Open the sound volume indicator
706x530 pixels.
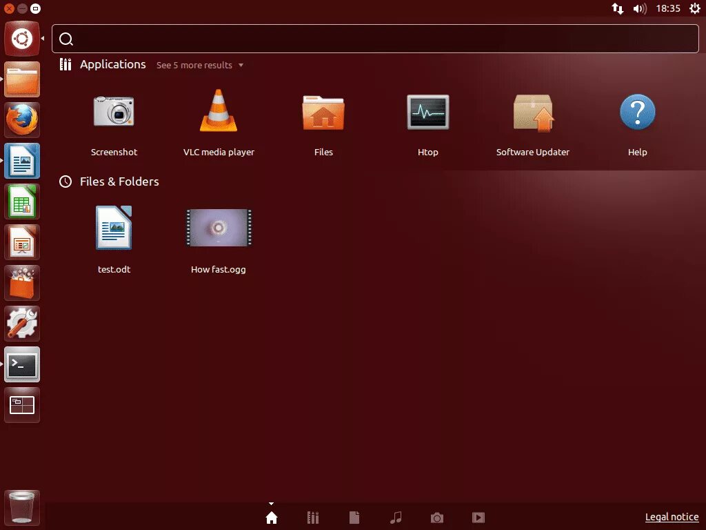point(640,8)
